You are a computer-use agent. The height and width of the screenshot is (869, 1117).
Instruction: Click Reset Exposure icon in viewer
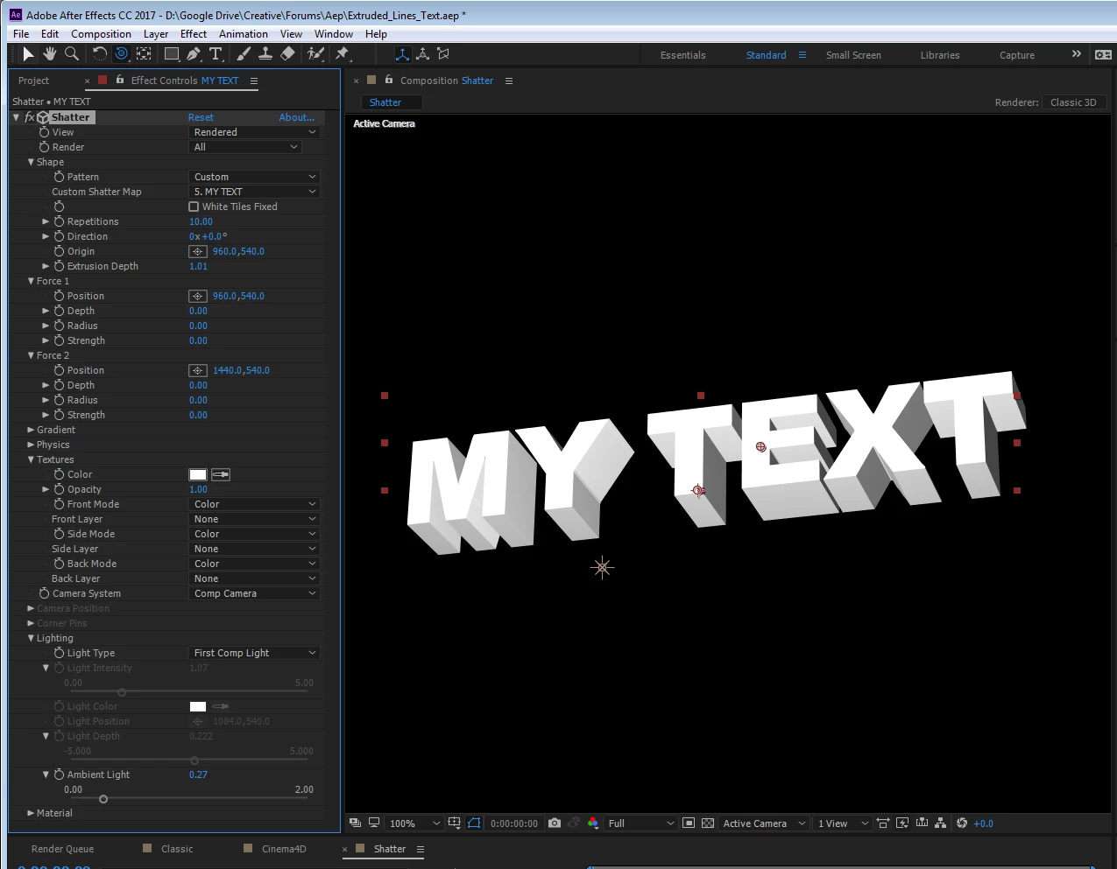962,823
